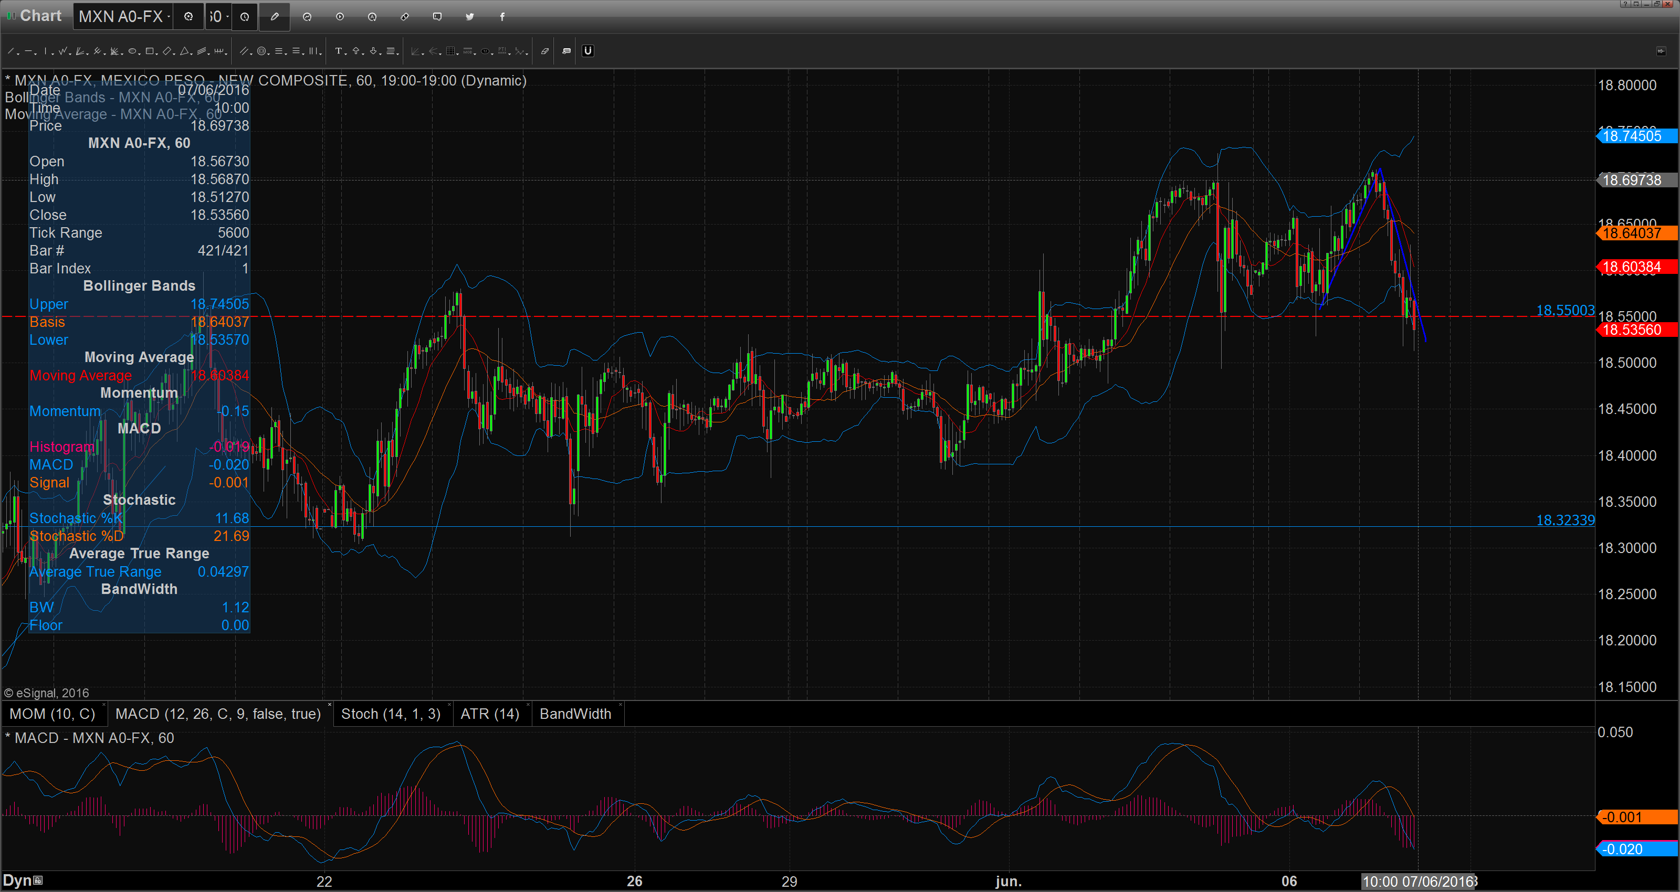Click the orange 18.64037 basis label
The height and width of the screenshot is (892, 1680).
click(1637, 233)
